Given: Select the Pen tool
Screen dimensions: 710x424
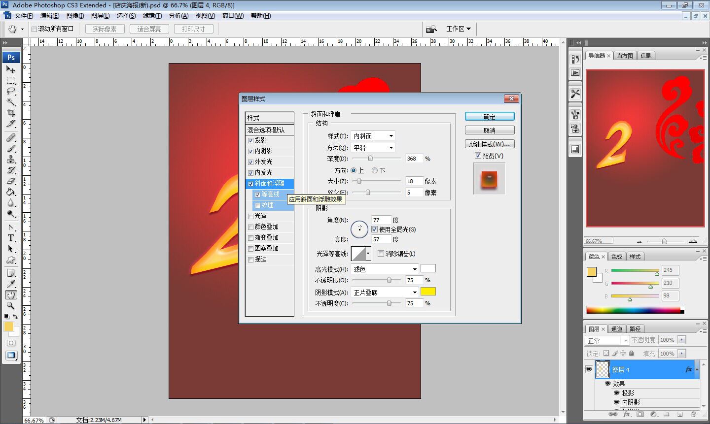Looking at the screenshot, I should [x=11, y=227].
